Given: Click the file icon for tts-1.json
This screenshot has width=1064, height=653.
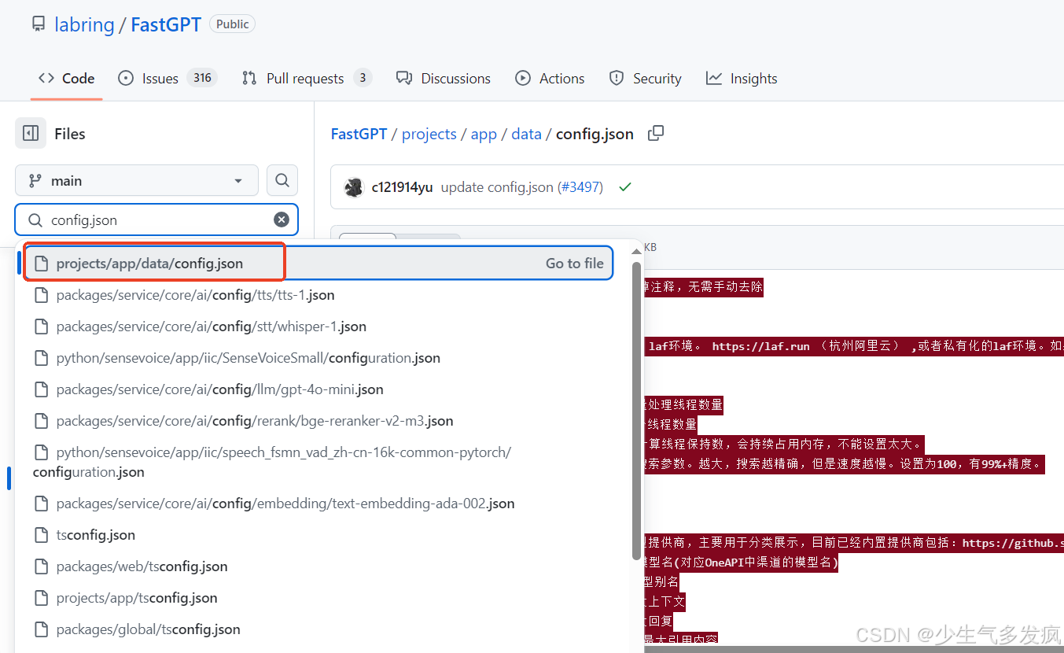Looking at the screenshot, I should (42, 295).
